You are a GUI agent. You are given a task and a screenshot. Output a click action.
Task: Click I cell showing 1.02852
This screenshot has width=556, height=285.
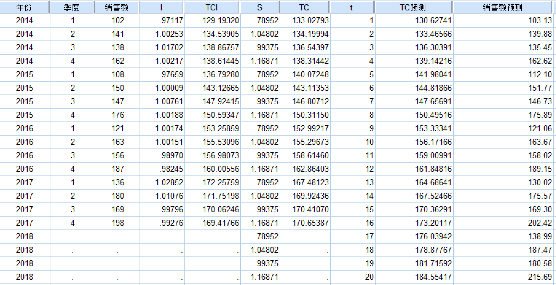point(162,183)
